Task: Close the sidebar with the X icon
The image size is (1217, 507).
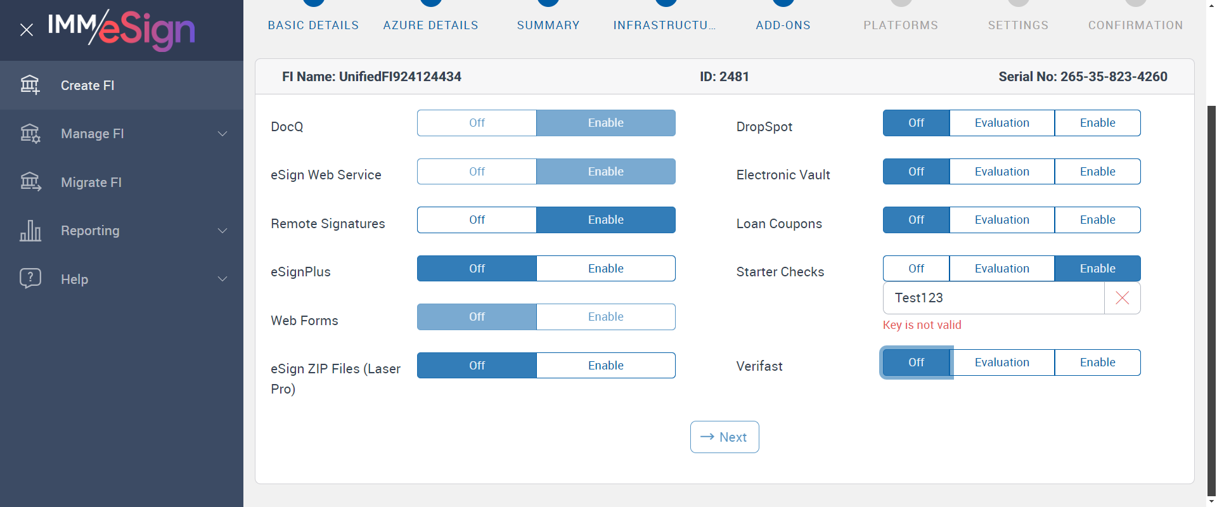Action: [27, 30]
